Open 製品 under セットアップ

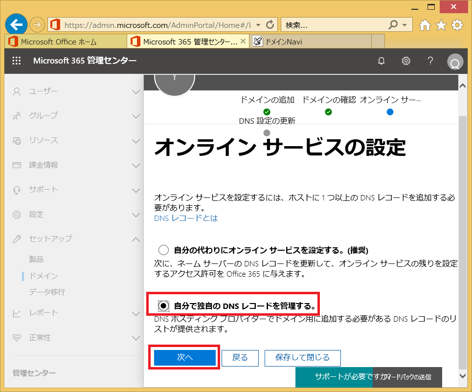(x=36, y=259)
